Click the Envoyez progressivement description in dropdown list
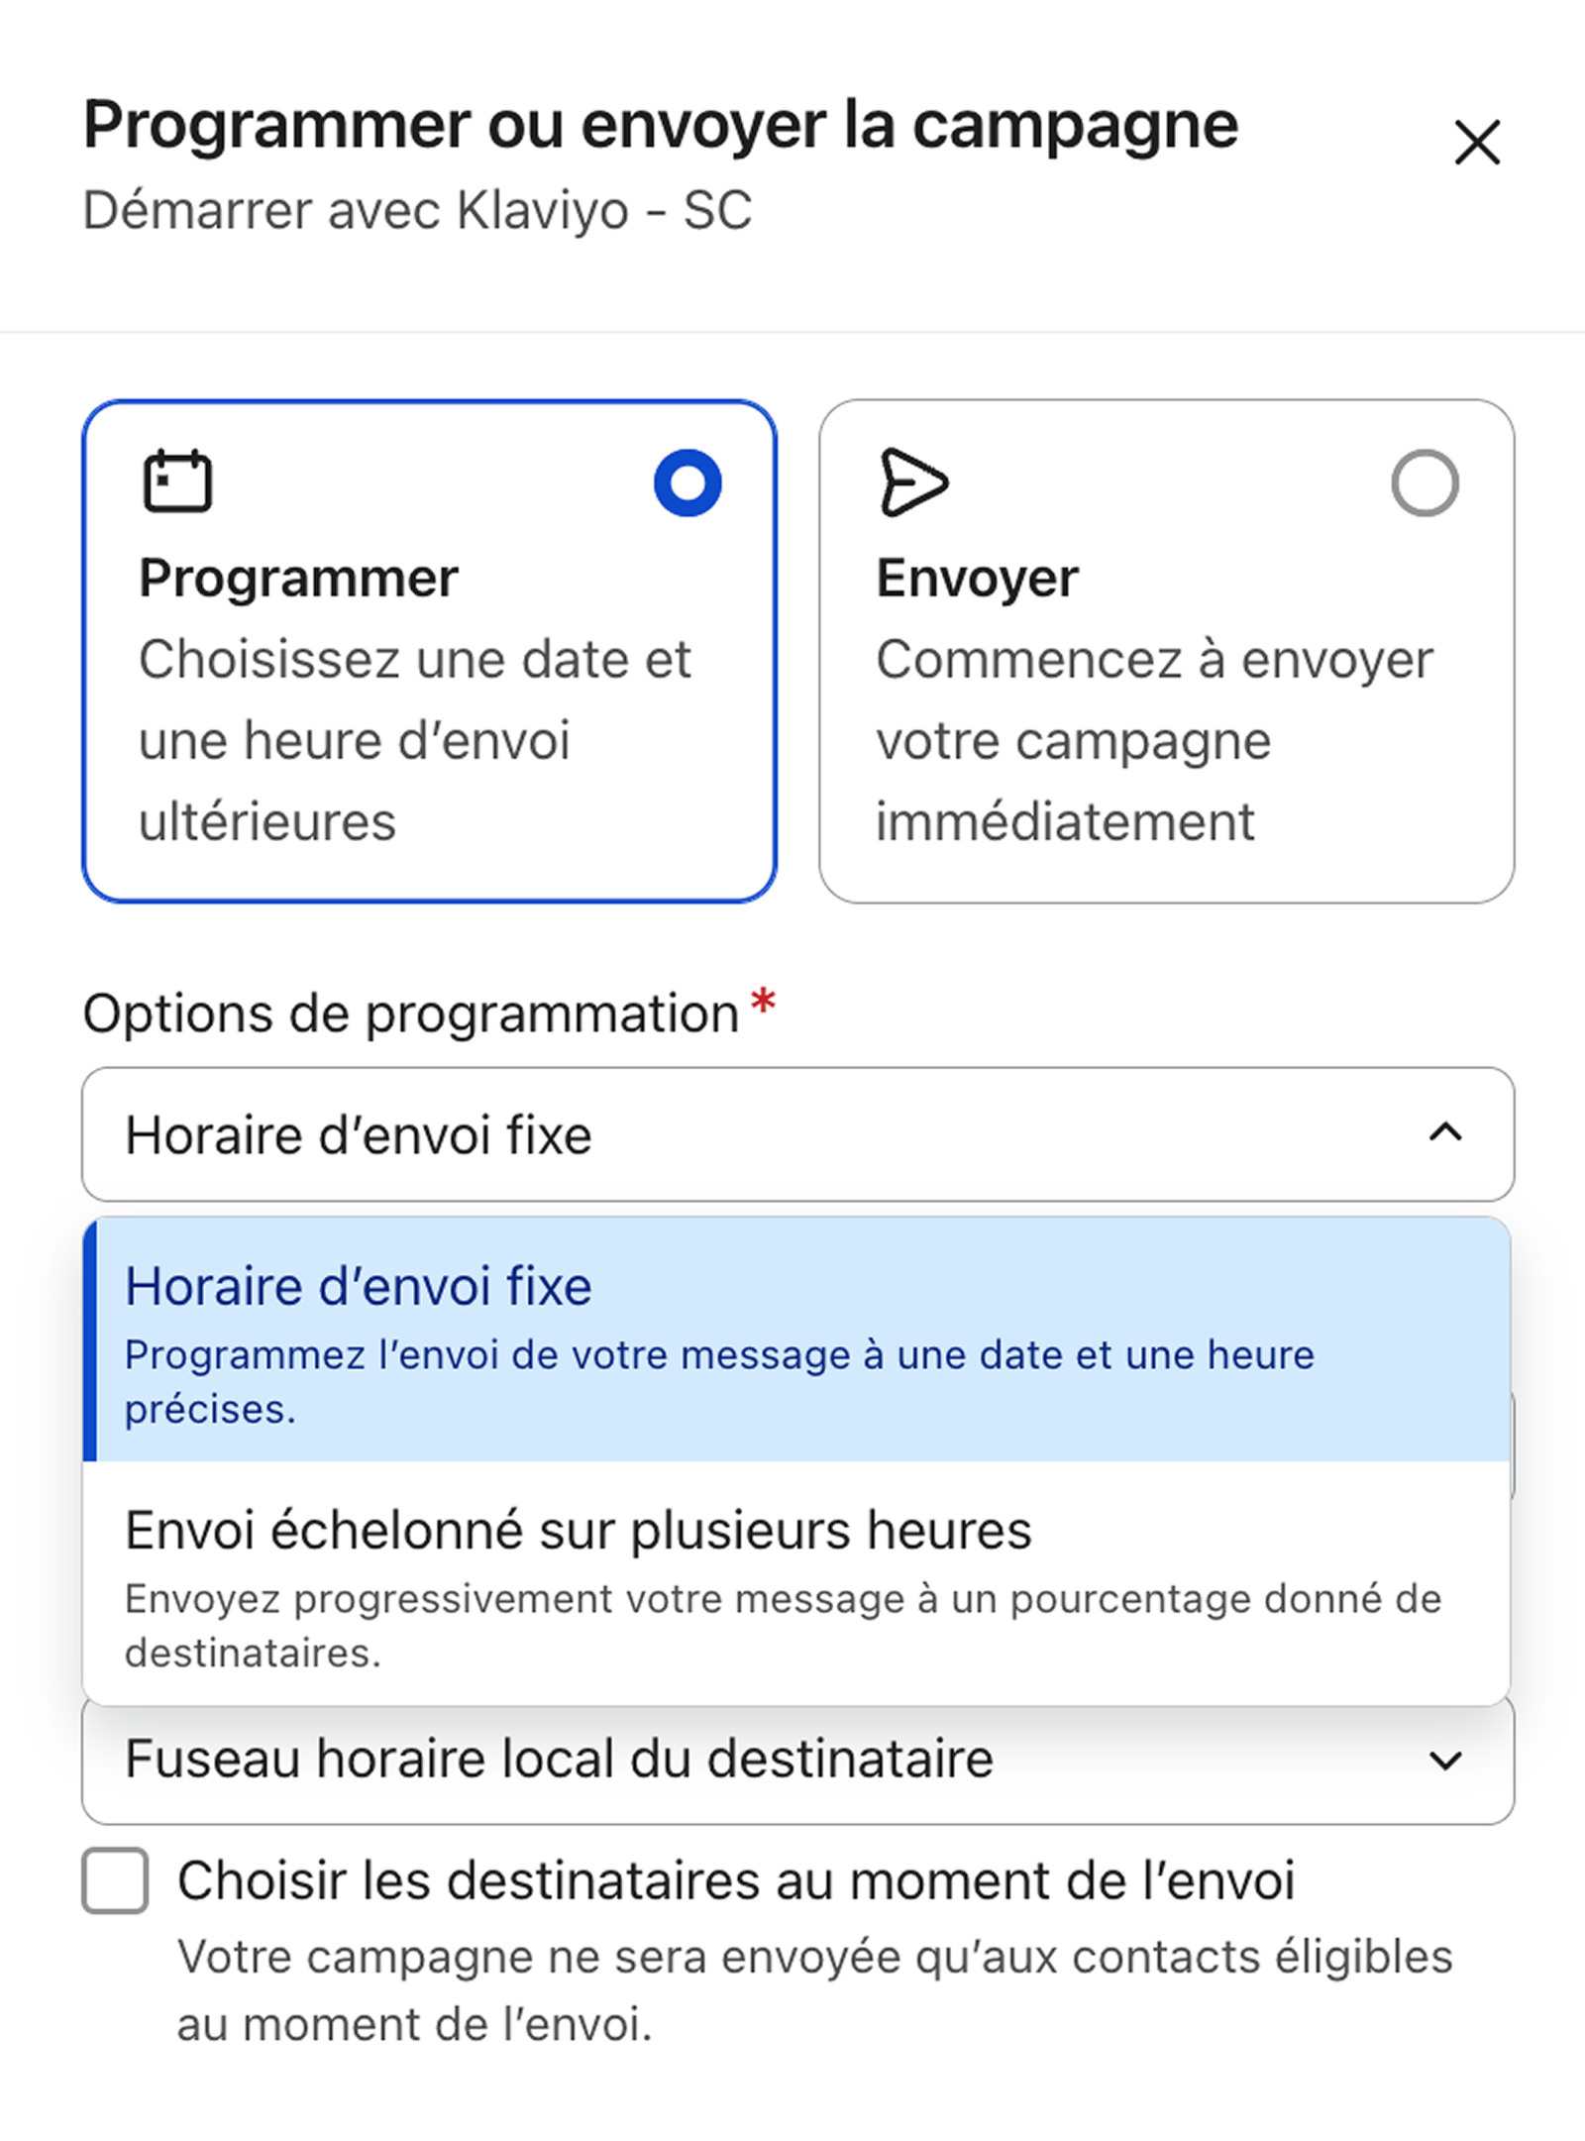The width and height of the screenshot is (1585, 2141). (x=783, y=1626)
